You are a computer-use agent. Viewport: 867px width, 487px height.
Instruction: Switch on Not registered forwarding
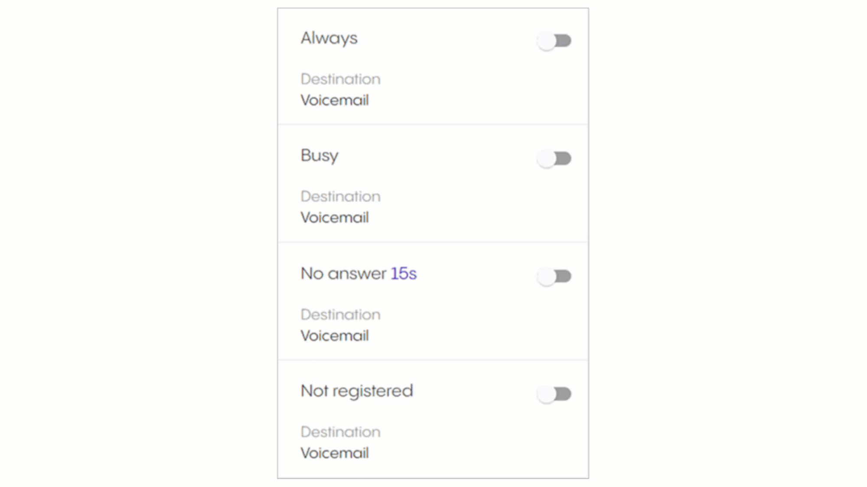(554, 394)
